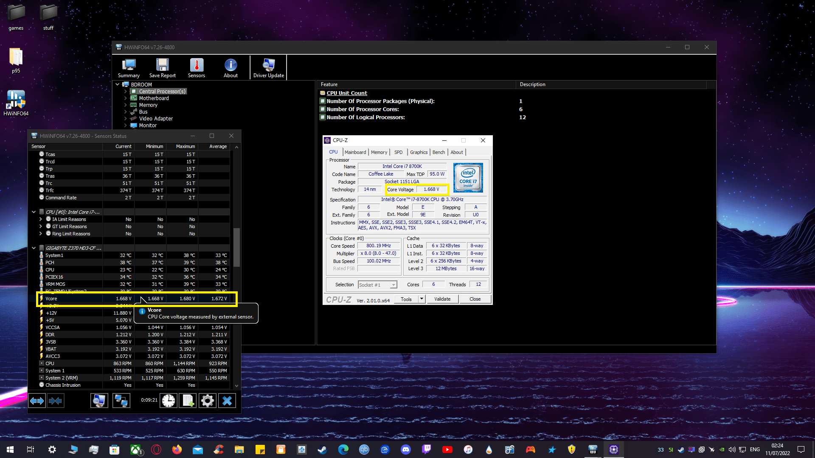
Task: Reset sensor statistics with the clock icon
Action: pyautogui.click(x=169, y=401)
